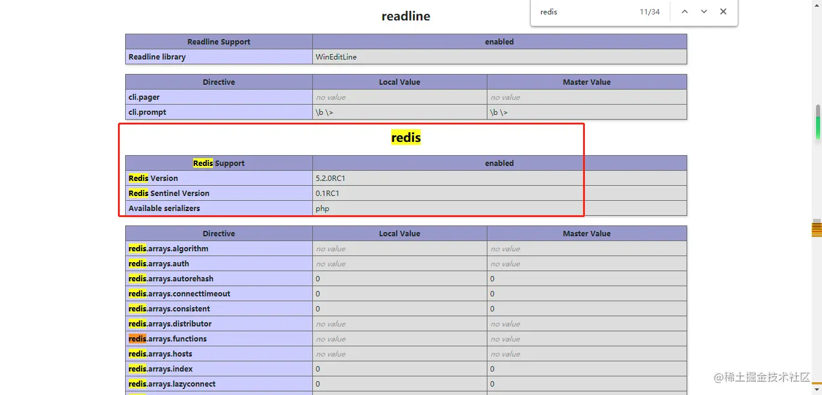Select 'Available serializers' row label

click(219, 209)
